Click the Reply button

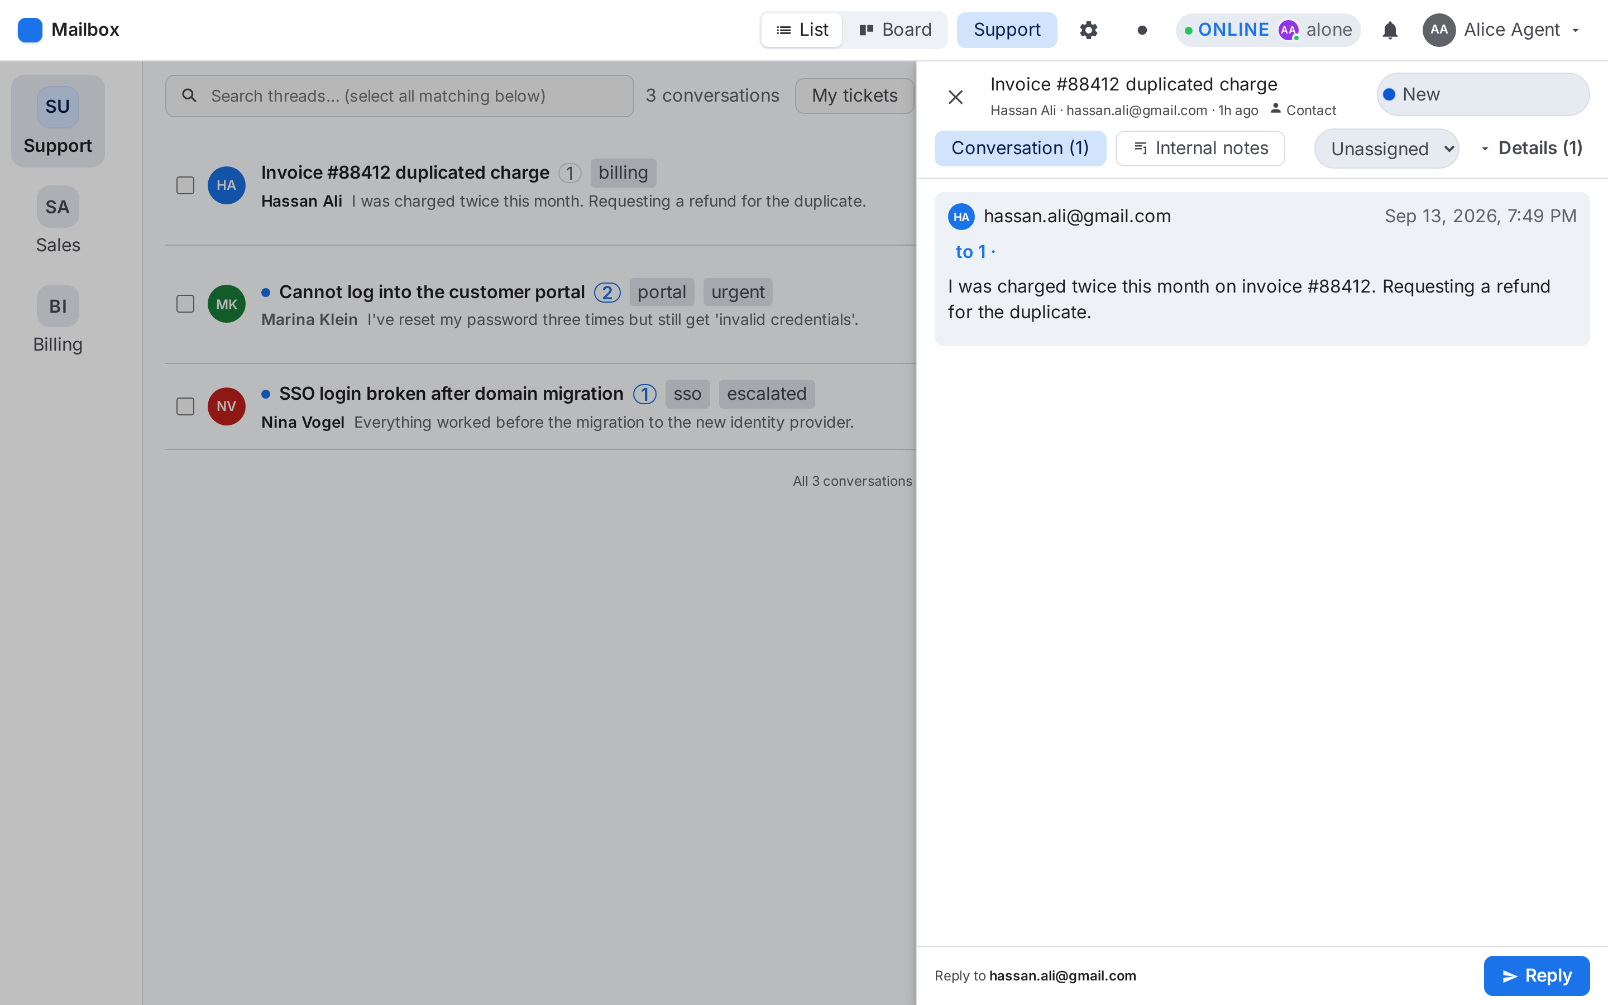(x=1536, y=975)
